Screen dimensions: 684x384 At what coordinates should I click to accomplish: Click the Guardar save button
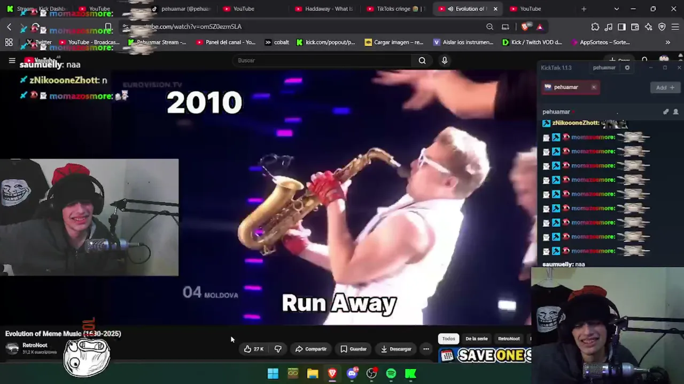coord(353,349)
